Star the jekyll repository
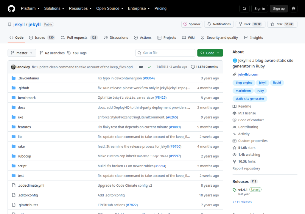This screenshot has width=305, height=214. pos(282,24)
